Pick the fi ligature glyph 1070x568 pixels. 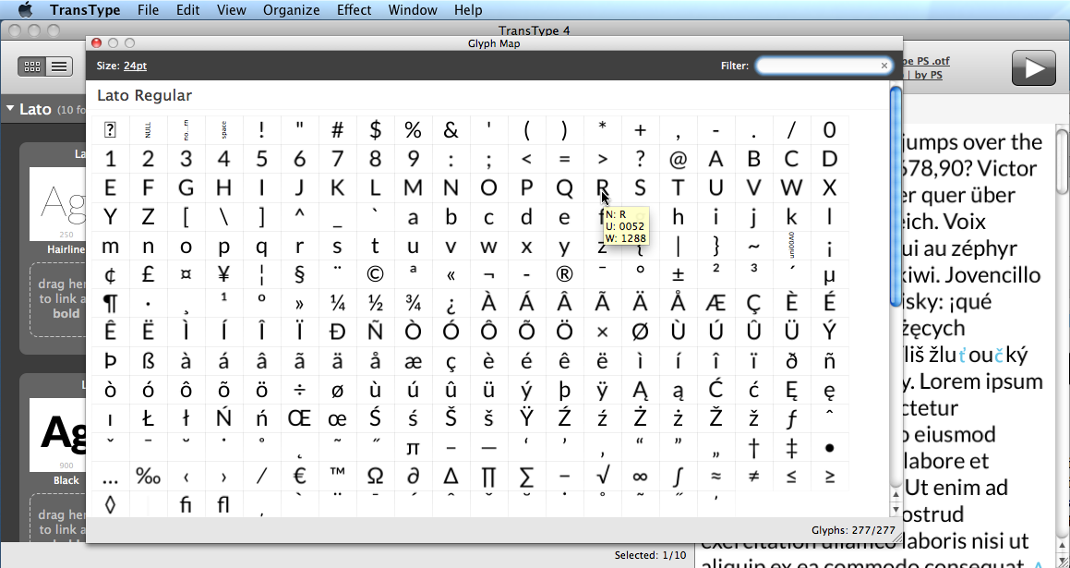click(x=186, y=504)
